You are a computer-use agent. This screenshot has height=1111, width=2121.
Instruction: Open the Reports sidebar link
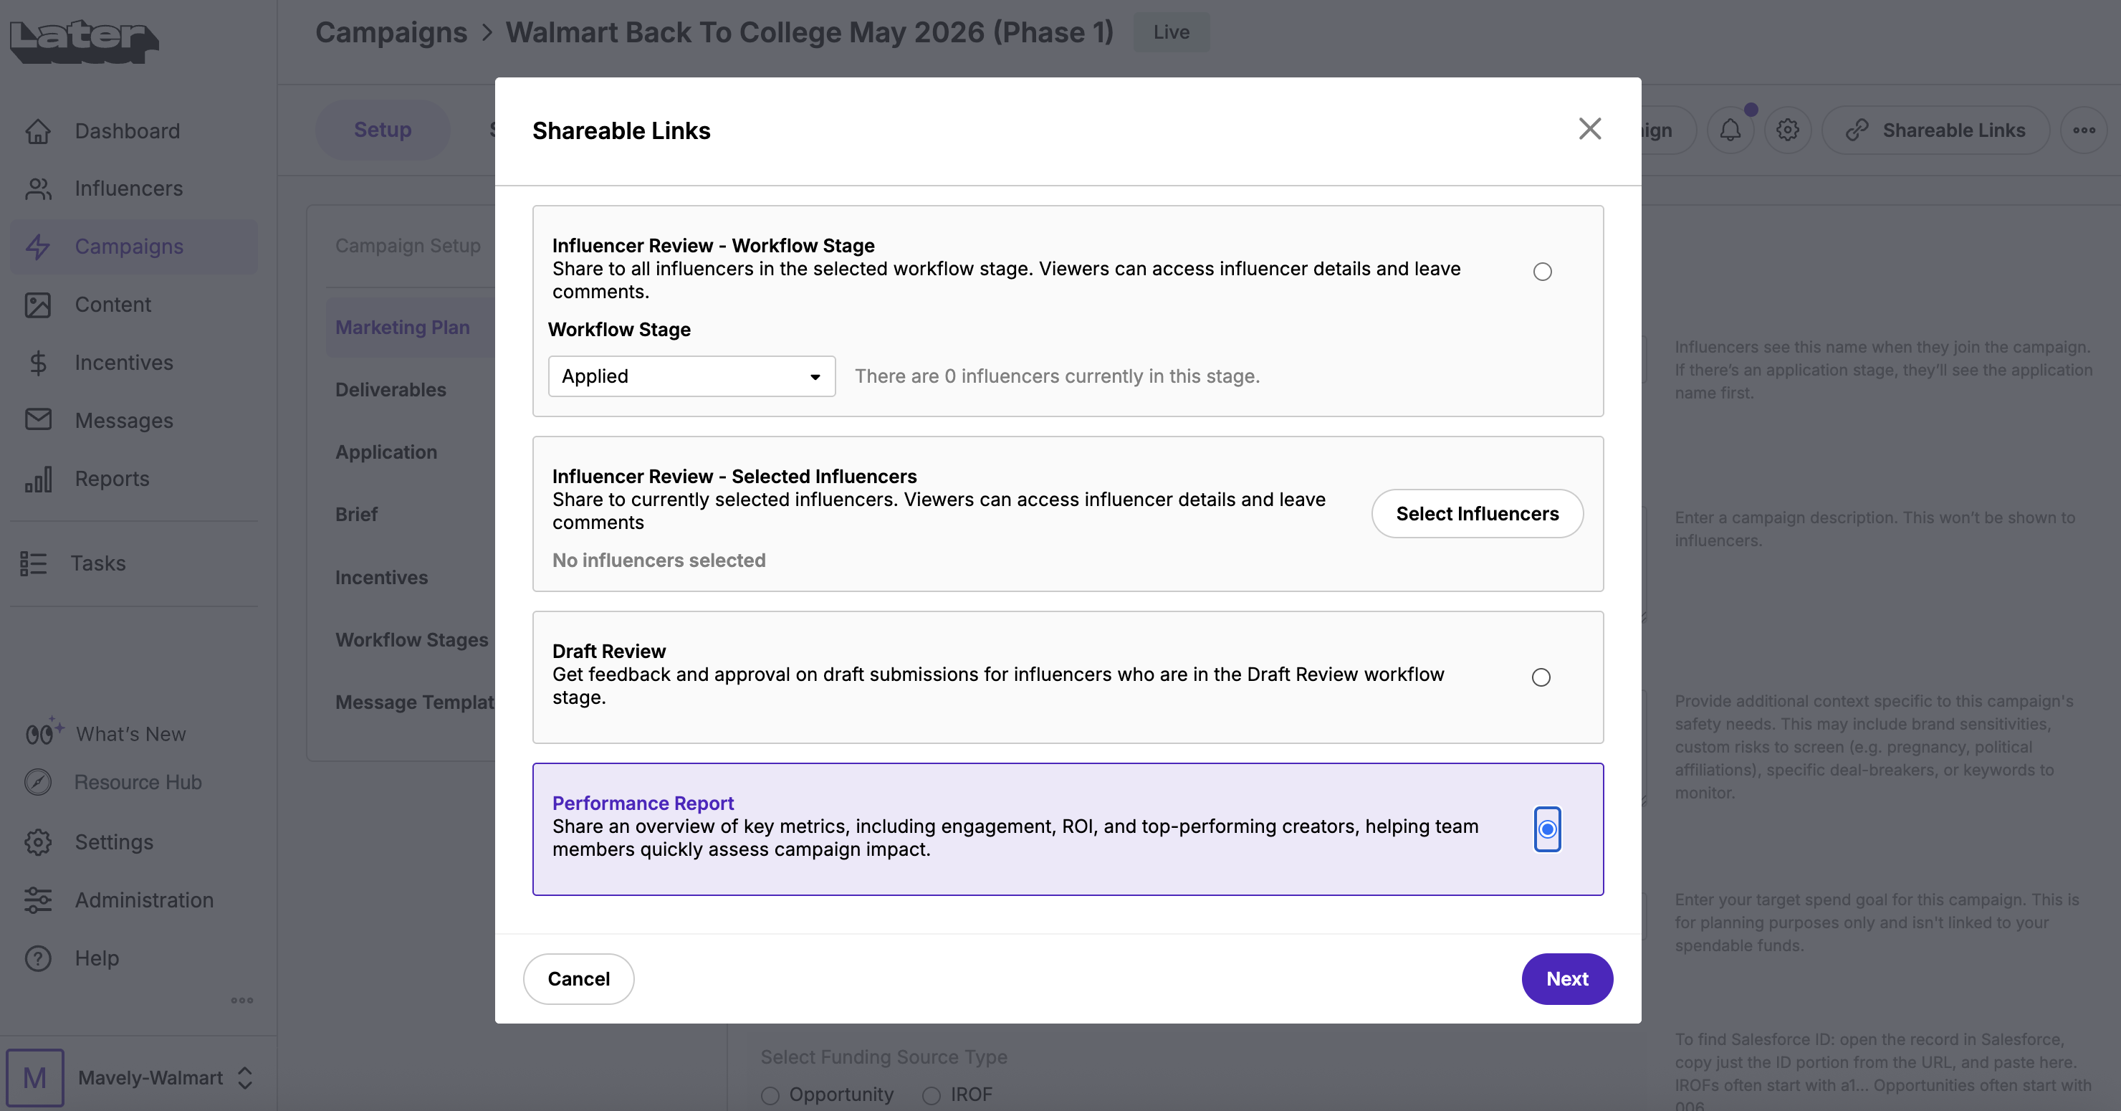tap(112, 479)
